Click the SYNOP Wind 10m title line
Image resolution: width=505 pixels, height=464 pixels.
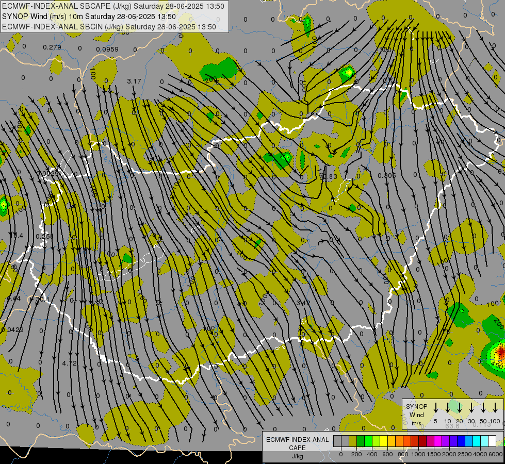(89, 16)
